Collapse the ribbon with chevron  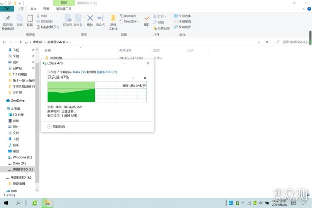(304, 9)
